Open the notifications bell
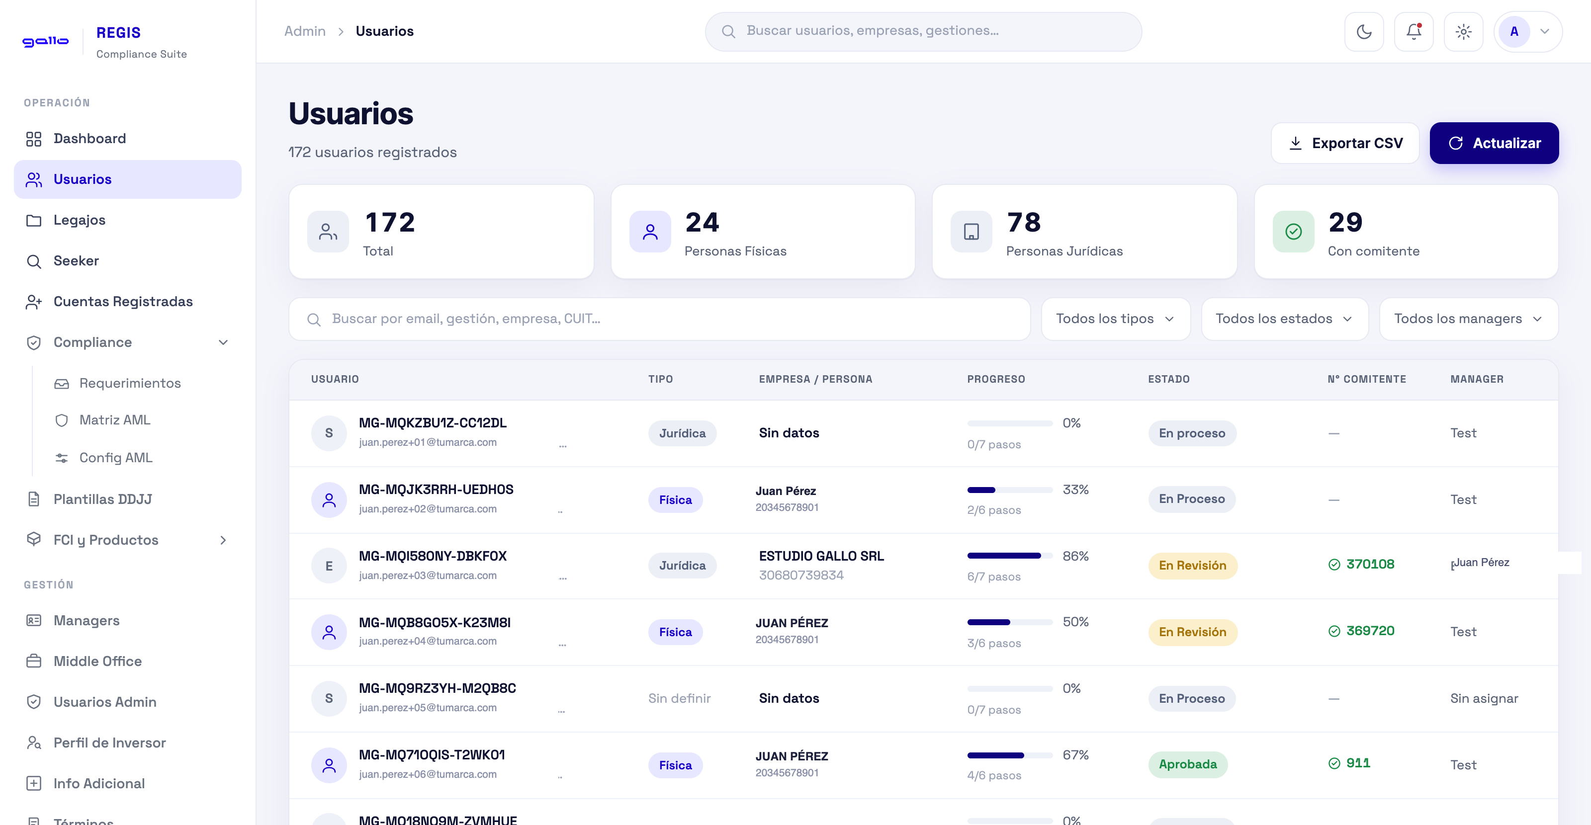The image size is (1591, 825). (1413, 31)
